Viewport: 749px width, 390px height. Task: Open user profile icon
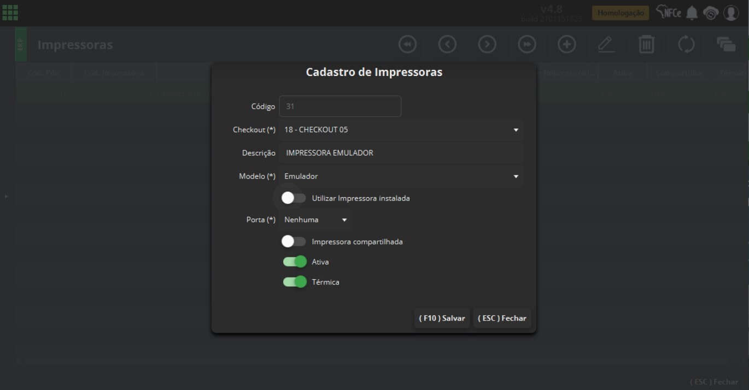pyautogui.click(x=731, y=13)
